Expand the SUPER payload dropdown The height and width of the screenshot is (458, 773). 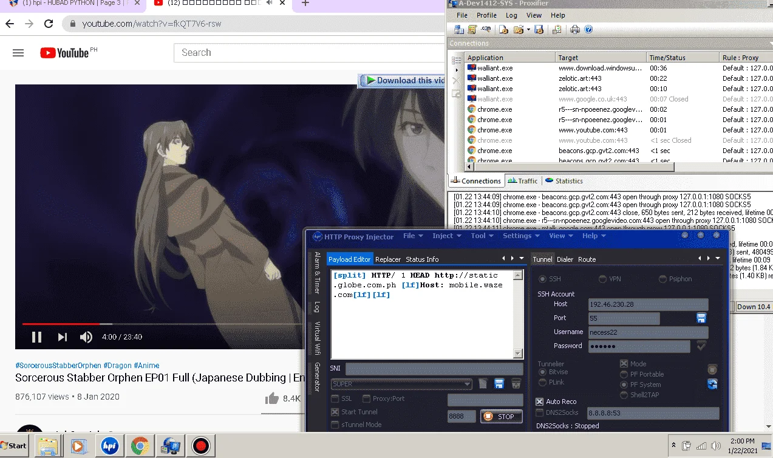pyautogui.click(x=467, y=384)
